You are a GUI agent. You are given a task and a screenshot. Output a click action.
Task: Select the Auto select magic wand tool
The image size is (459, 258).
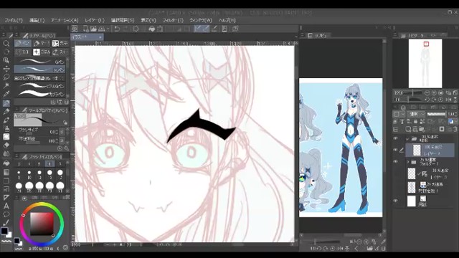coord(6,86)
